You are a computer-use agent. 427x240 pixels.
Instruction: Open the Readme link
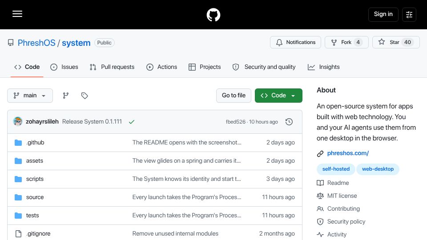coord(338,183)
